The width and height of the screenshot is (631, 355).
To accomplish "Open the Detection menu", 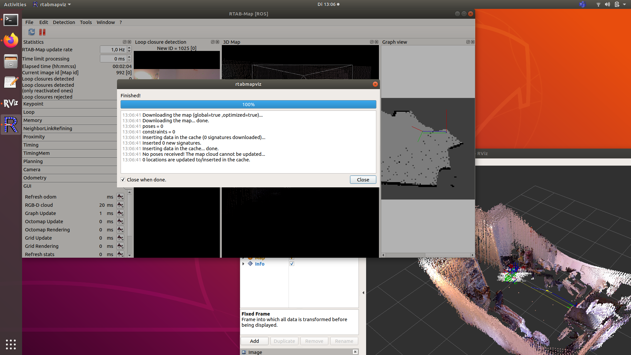I will [x=64, y=22].
